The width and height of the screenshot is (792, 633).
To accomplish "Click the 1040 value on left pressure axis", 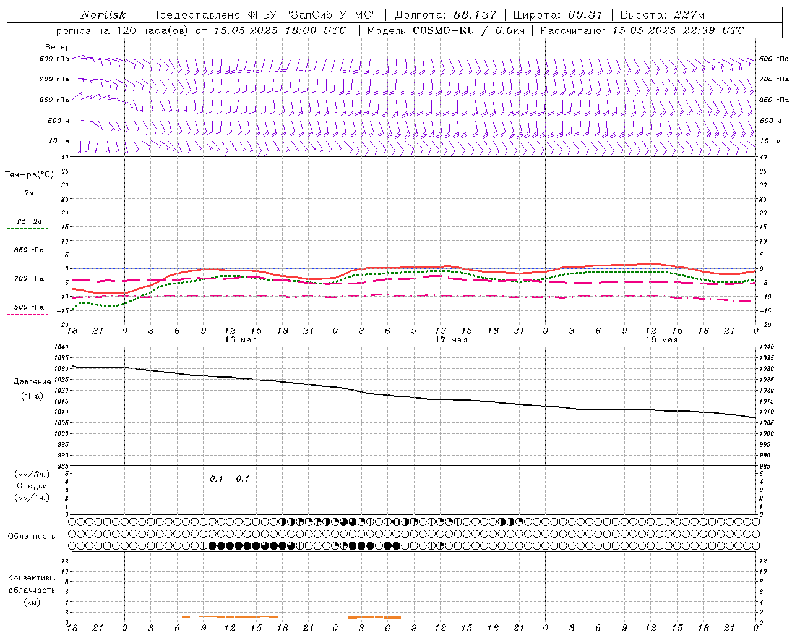I will [61, 347].
